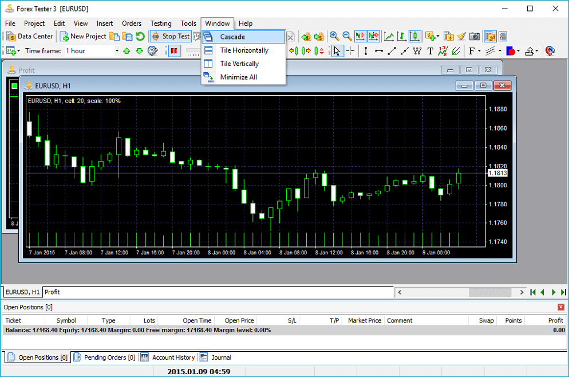Click the broom clear chart icon
The height and width of the screenshot is (377, 569).
461,36
